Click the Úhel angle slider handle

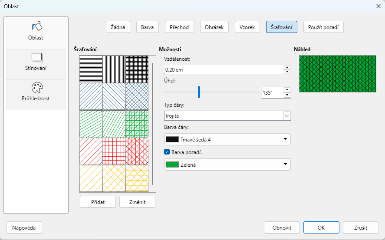pos(199,92)
